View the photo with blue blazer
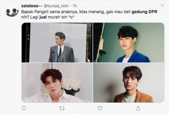 [129, 42]
